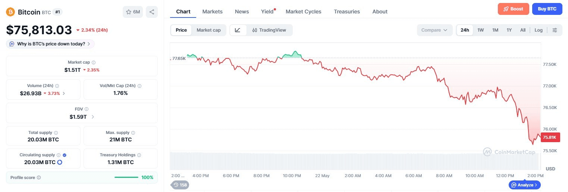This screenshot has height=192, width=568.
Task: Click the 77.65K reference price label
Action: pos(179,58)
